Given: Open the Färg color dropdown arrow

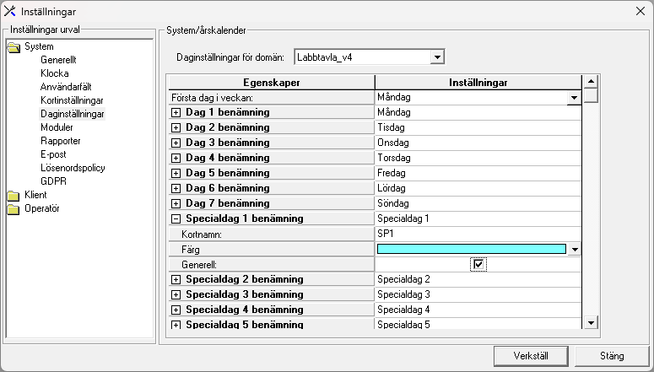Looking at the screenshot, I should 575,250.
